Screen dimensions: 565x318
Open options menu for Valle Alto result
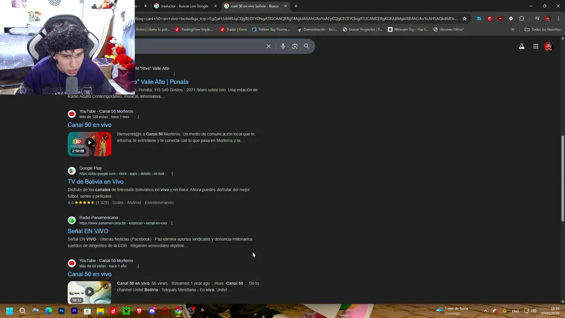click(x=174, y=74)
